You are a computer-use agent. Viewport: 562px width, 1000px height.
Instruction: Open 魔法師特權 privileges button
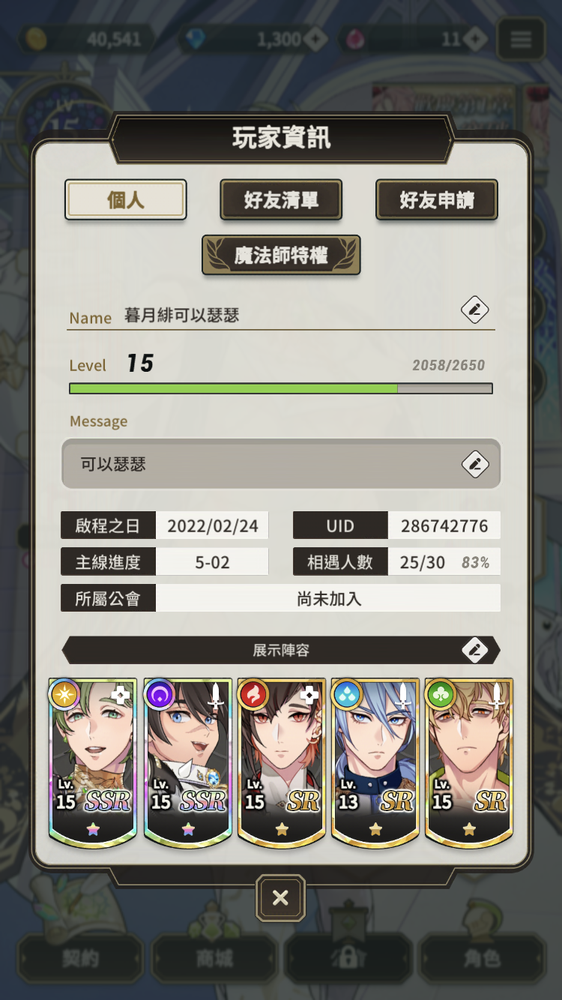pos(281,255)
